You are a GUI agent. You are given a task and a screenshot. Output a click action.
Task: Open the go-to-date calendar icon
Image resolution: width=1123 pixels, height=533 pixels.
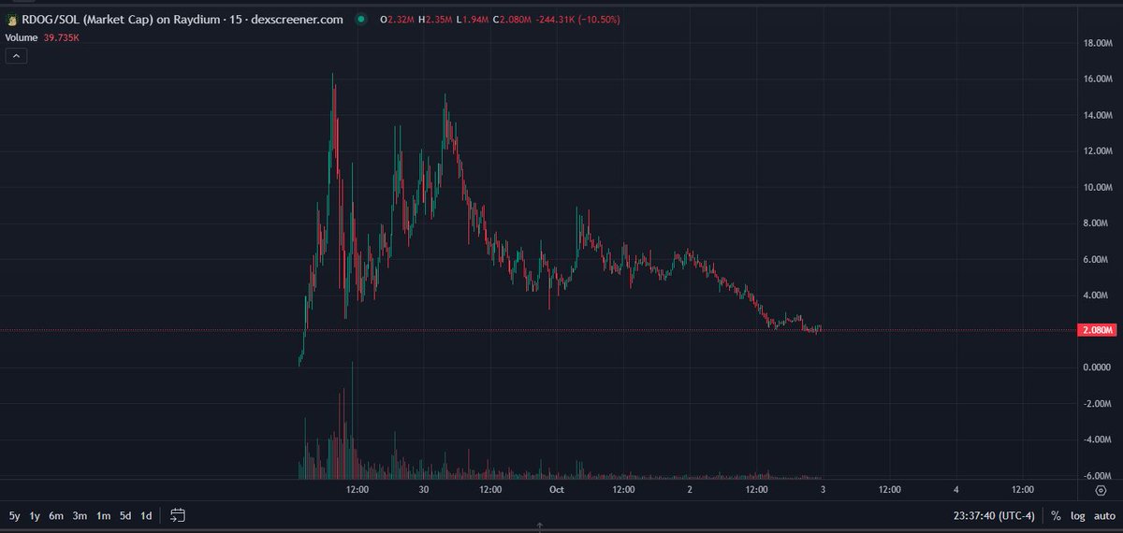click(179, 515)
